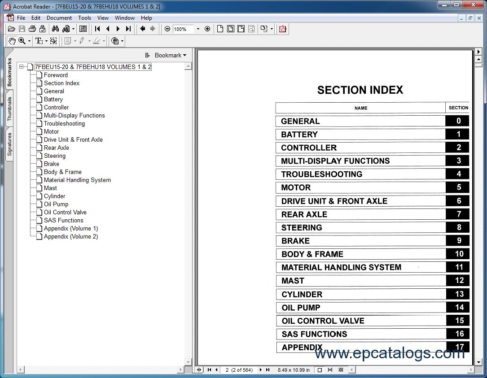Enable single page layout in status bar

tap(320, 370)
